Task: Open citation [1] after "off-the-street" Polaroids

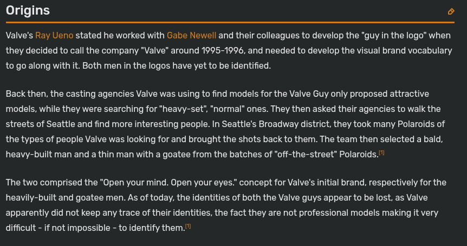Action: [x=381, y=152]
